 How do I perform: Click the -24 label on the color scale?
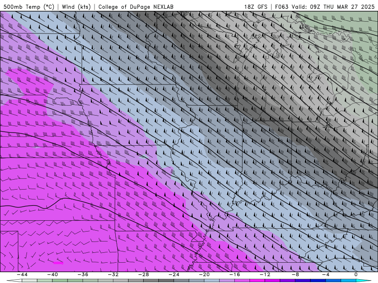174,275
